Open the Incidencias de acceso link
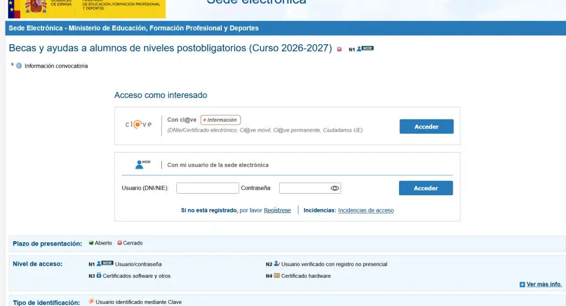This screenshot has width=566, height=306. [365, 210]
